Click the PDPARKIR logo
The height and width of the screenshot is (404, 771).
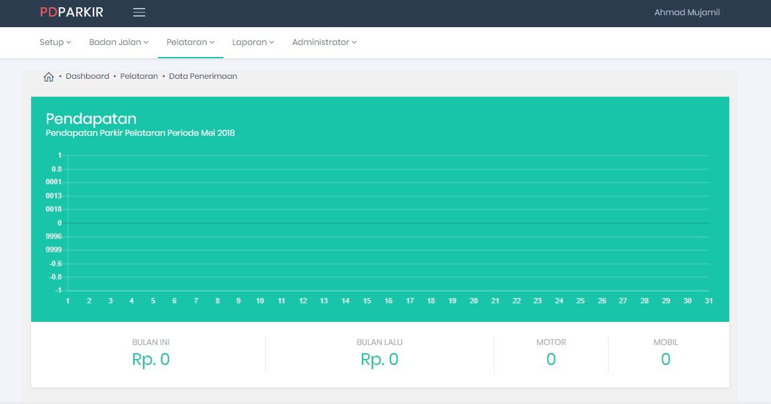pos(72,13)
